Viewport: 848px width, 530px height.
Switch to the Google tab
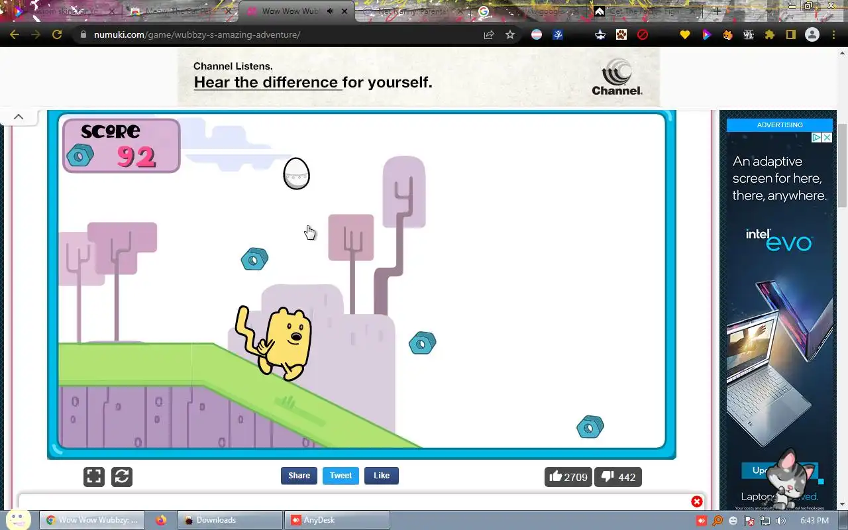click(530, 11)
